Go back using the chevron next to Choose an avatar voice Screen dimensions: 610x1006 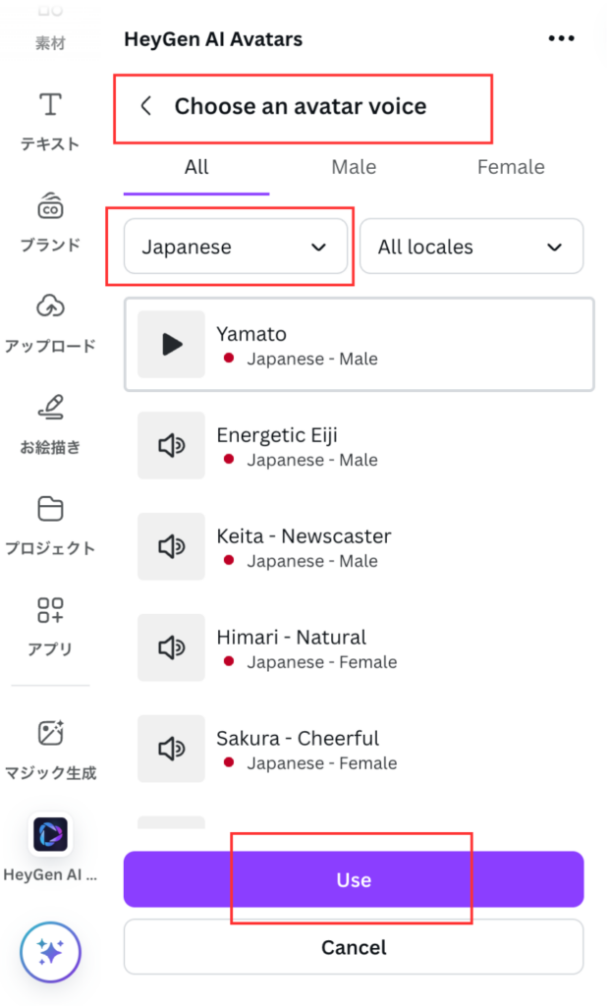(x=145, y=105)
